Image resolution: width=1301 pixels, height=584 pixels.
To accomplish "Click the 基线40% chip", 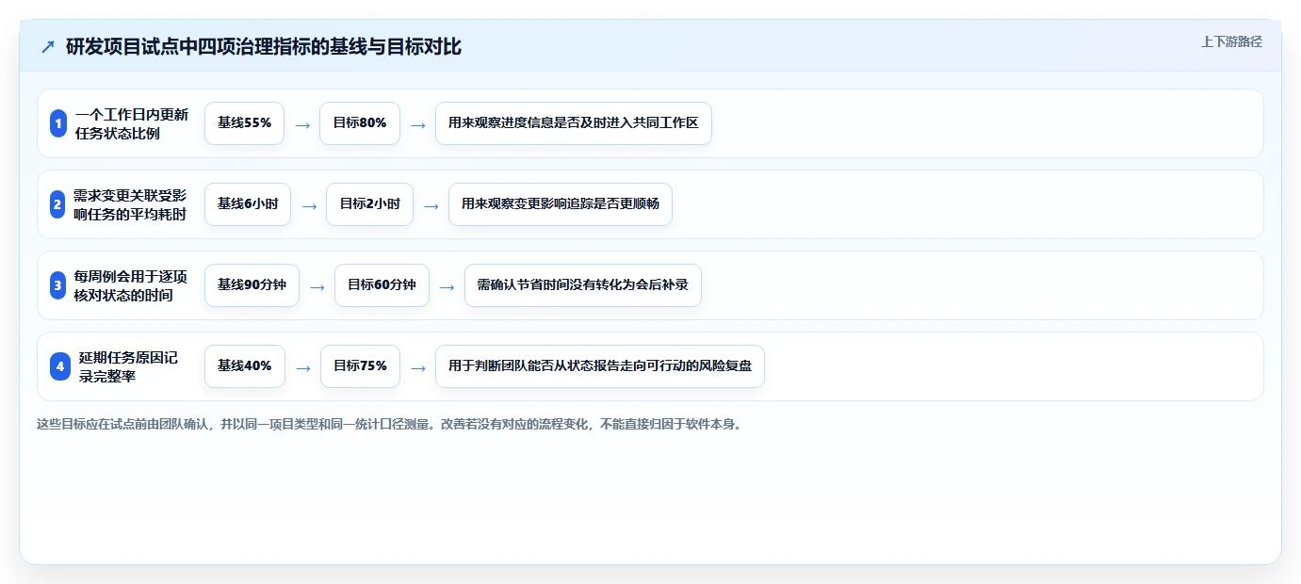I will point(245,366).
